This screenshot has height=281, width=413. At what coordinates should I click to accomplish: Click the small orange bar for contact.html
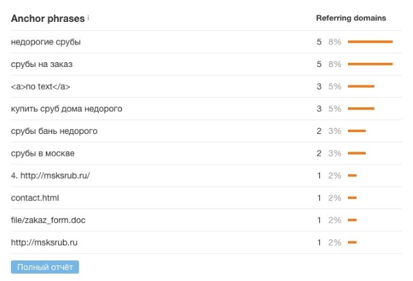[x=352, y=198]
